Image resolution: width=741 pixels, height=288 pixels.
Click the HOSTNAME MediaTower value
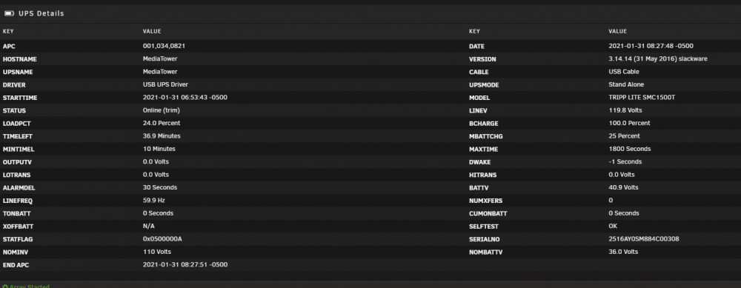coord(160,59)
